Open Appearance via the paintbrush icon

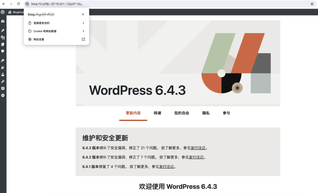[3, 60]
